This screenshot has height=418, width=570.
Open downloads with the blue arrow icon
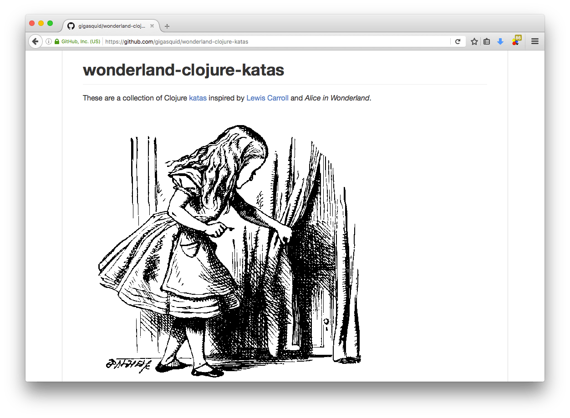(x=500, y=41)
